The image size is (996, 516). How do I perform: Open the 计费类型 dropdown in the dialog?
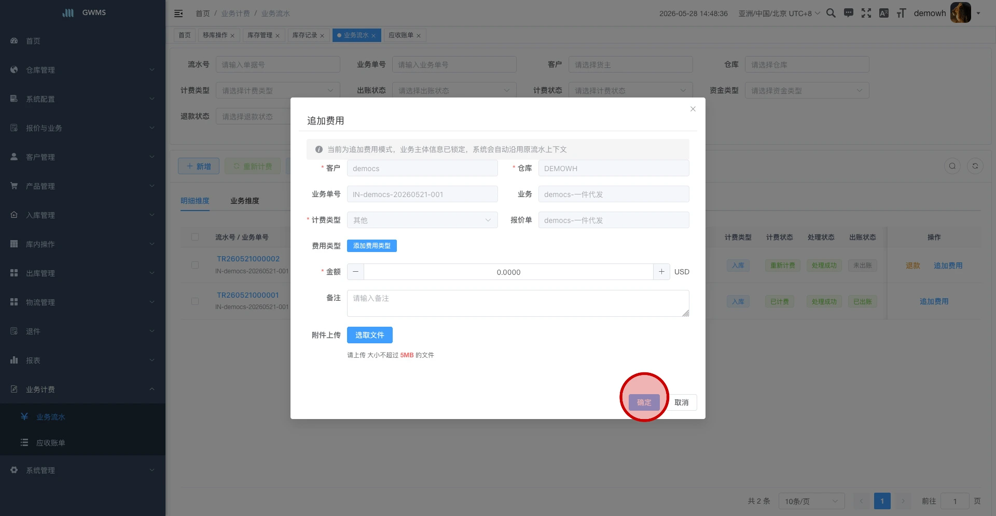(x=422, y=220)
